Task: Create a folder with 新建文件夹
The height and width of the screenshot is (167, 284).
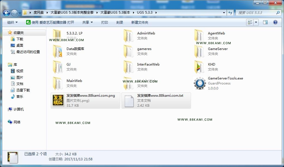Action: [x=140, y=23]
